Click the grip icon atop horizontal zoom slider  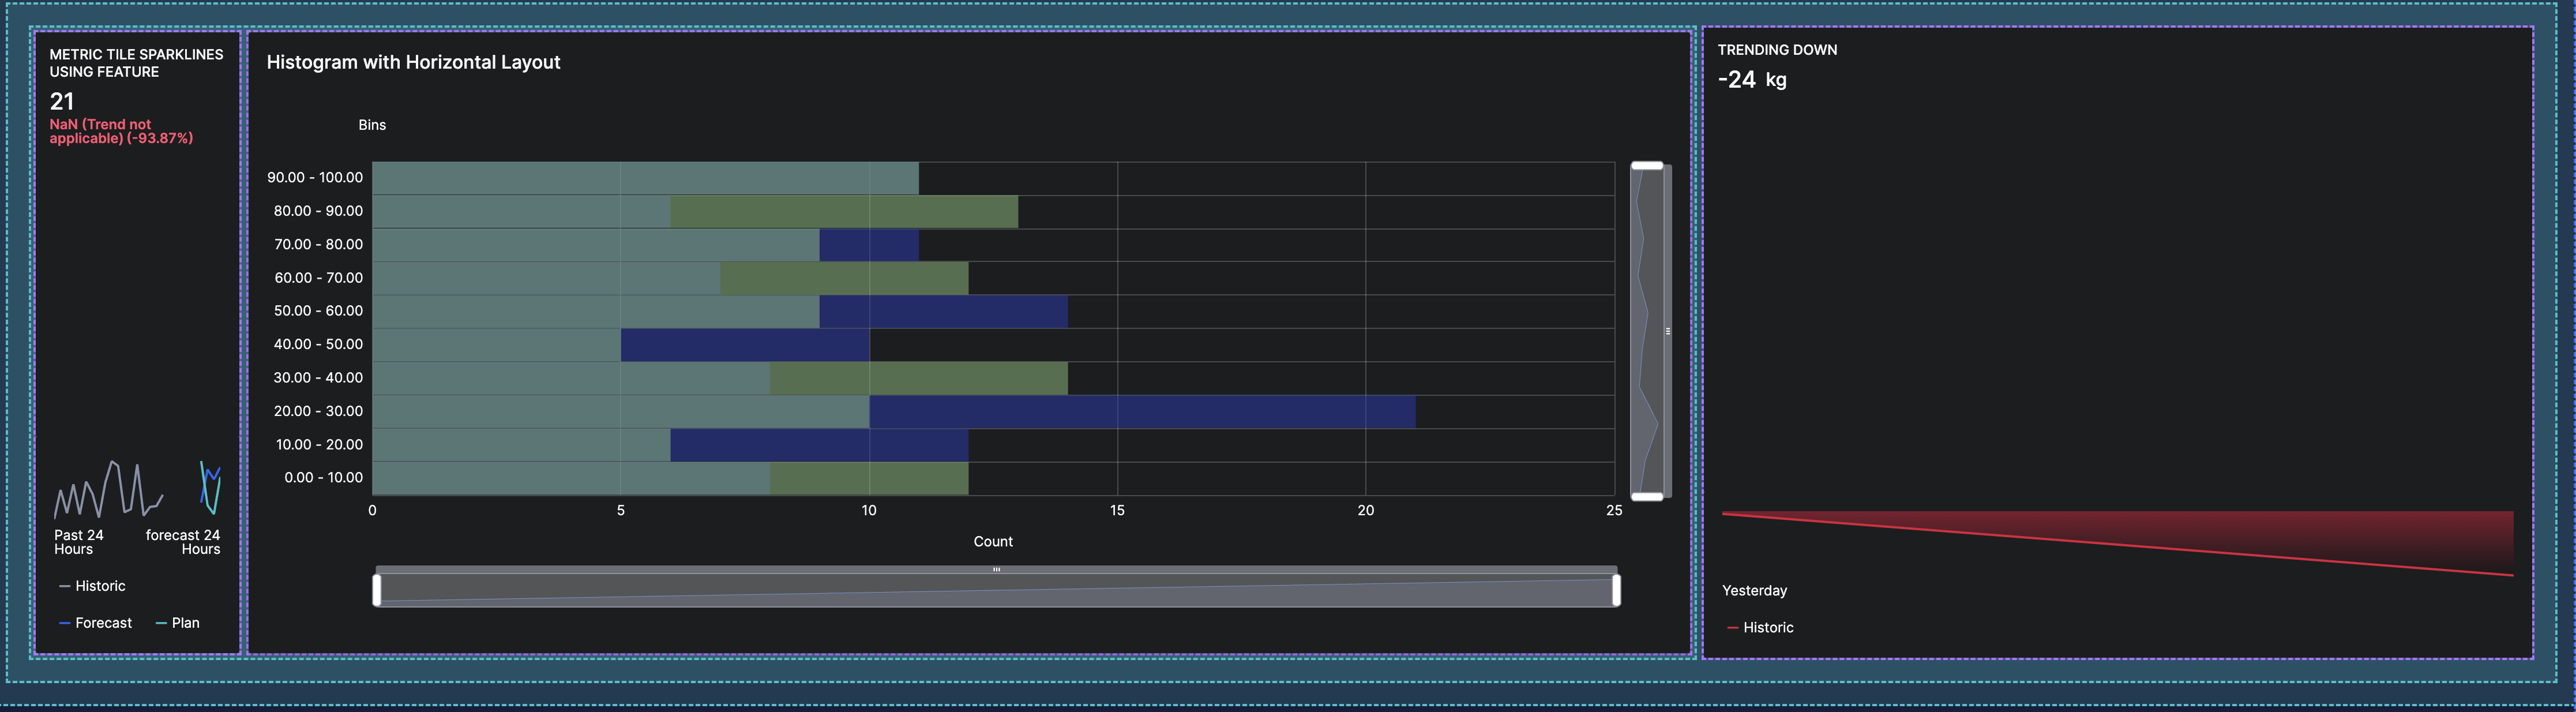[996, 570]
